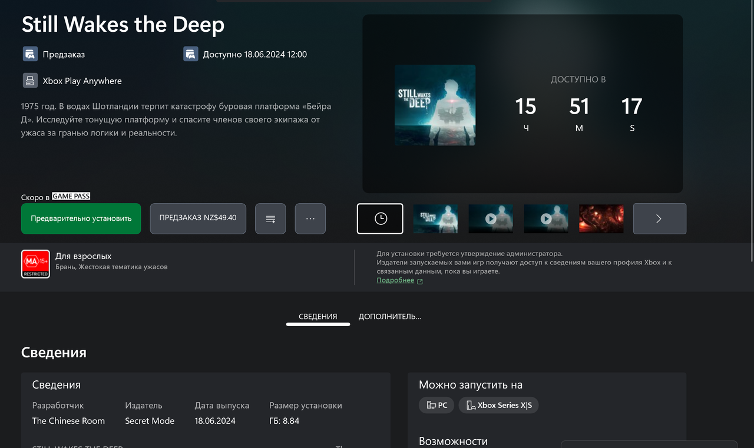The height and width of the screenshot is (448, 754).
Task: Switch to the СВЕДЕНИЯ tab
Action: tap(318, 317)
